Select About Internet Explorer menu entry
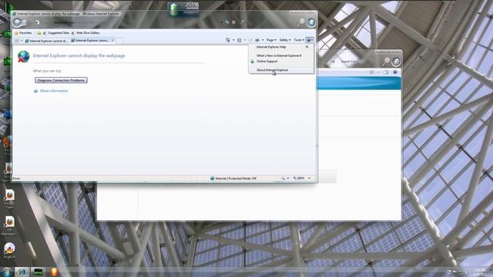Viewport: 493px width, 277px height. (281, 70)
